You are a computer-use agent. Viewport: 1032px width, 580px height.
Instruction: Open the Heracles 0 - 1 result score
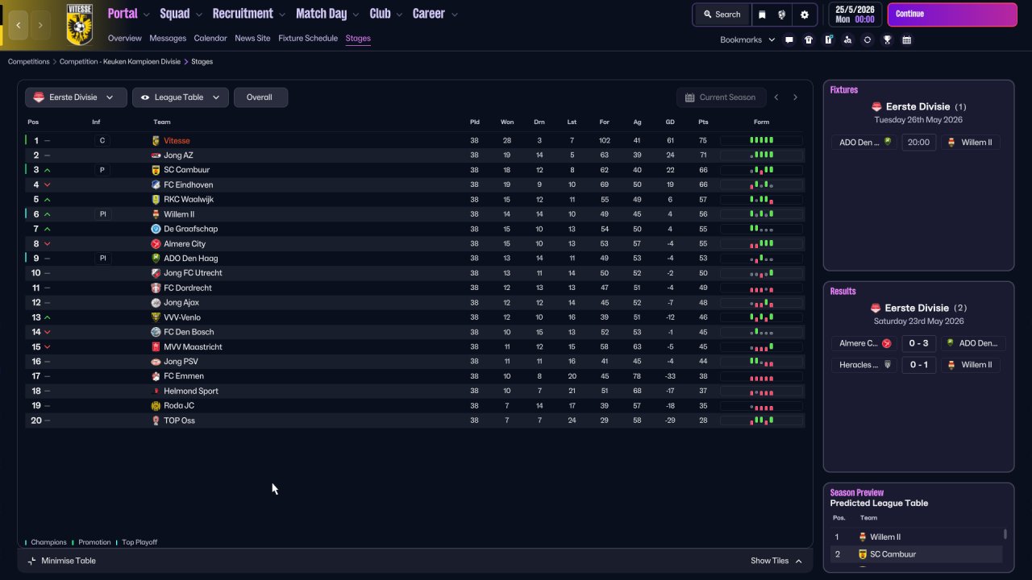pyautogui.click(x=918, y=365)
